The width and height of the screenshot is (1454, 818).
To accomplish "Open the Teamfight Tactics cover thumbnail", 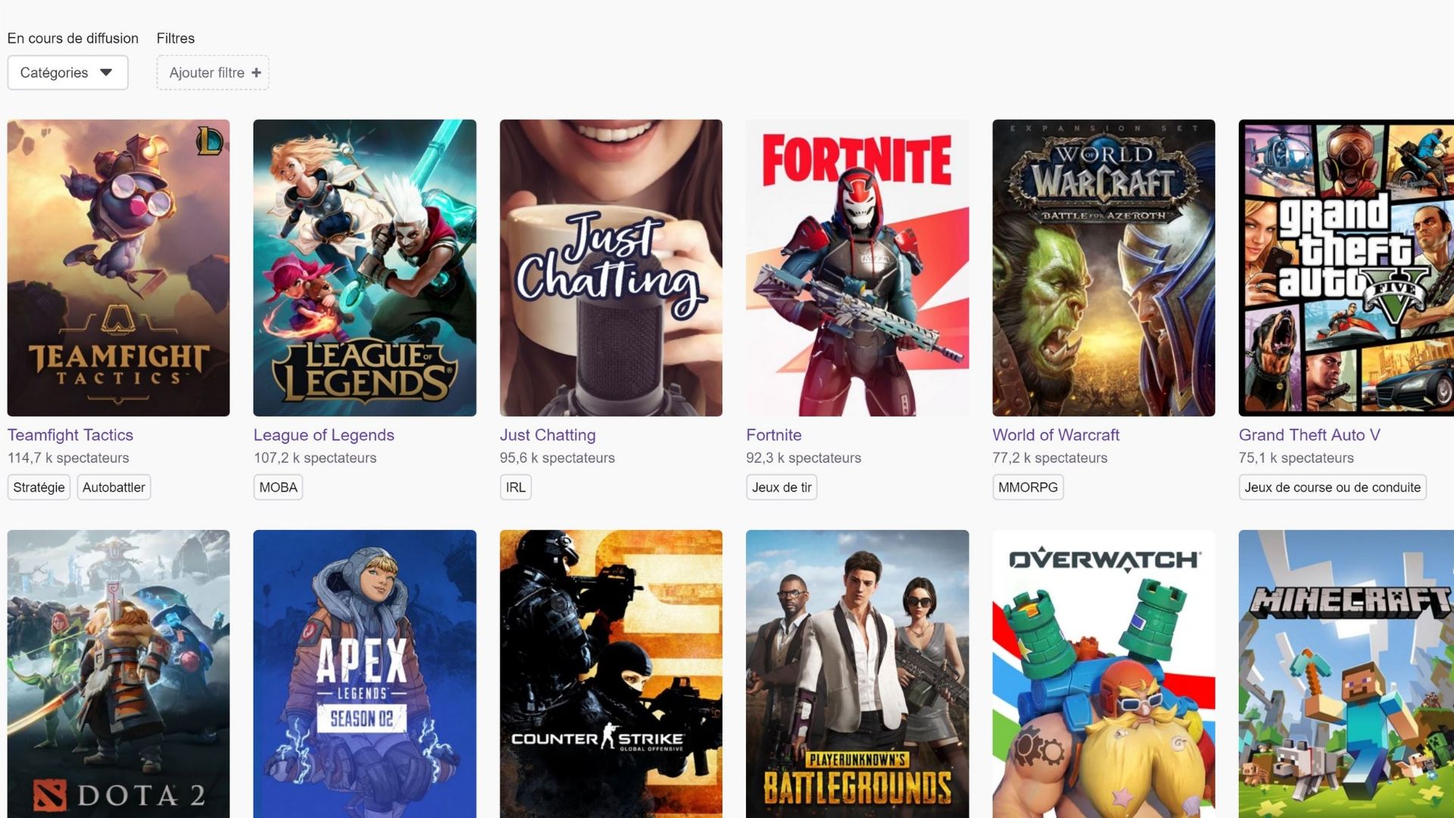I will point(118,267).
